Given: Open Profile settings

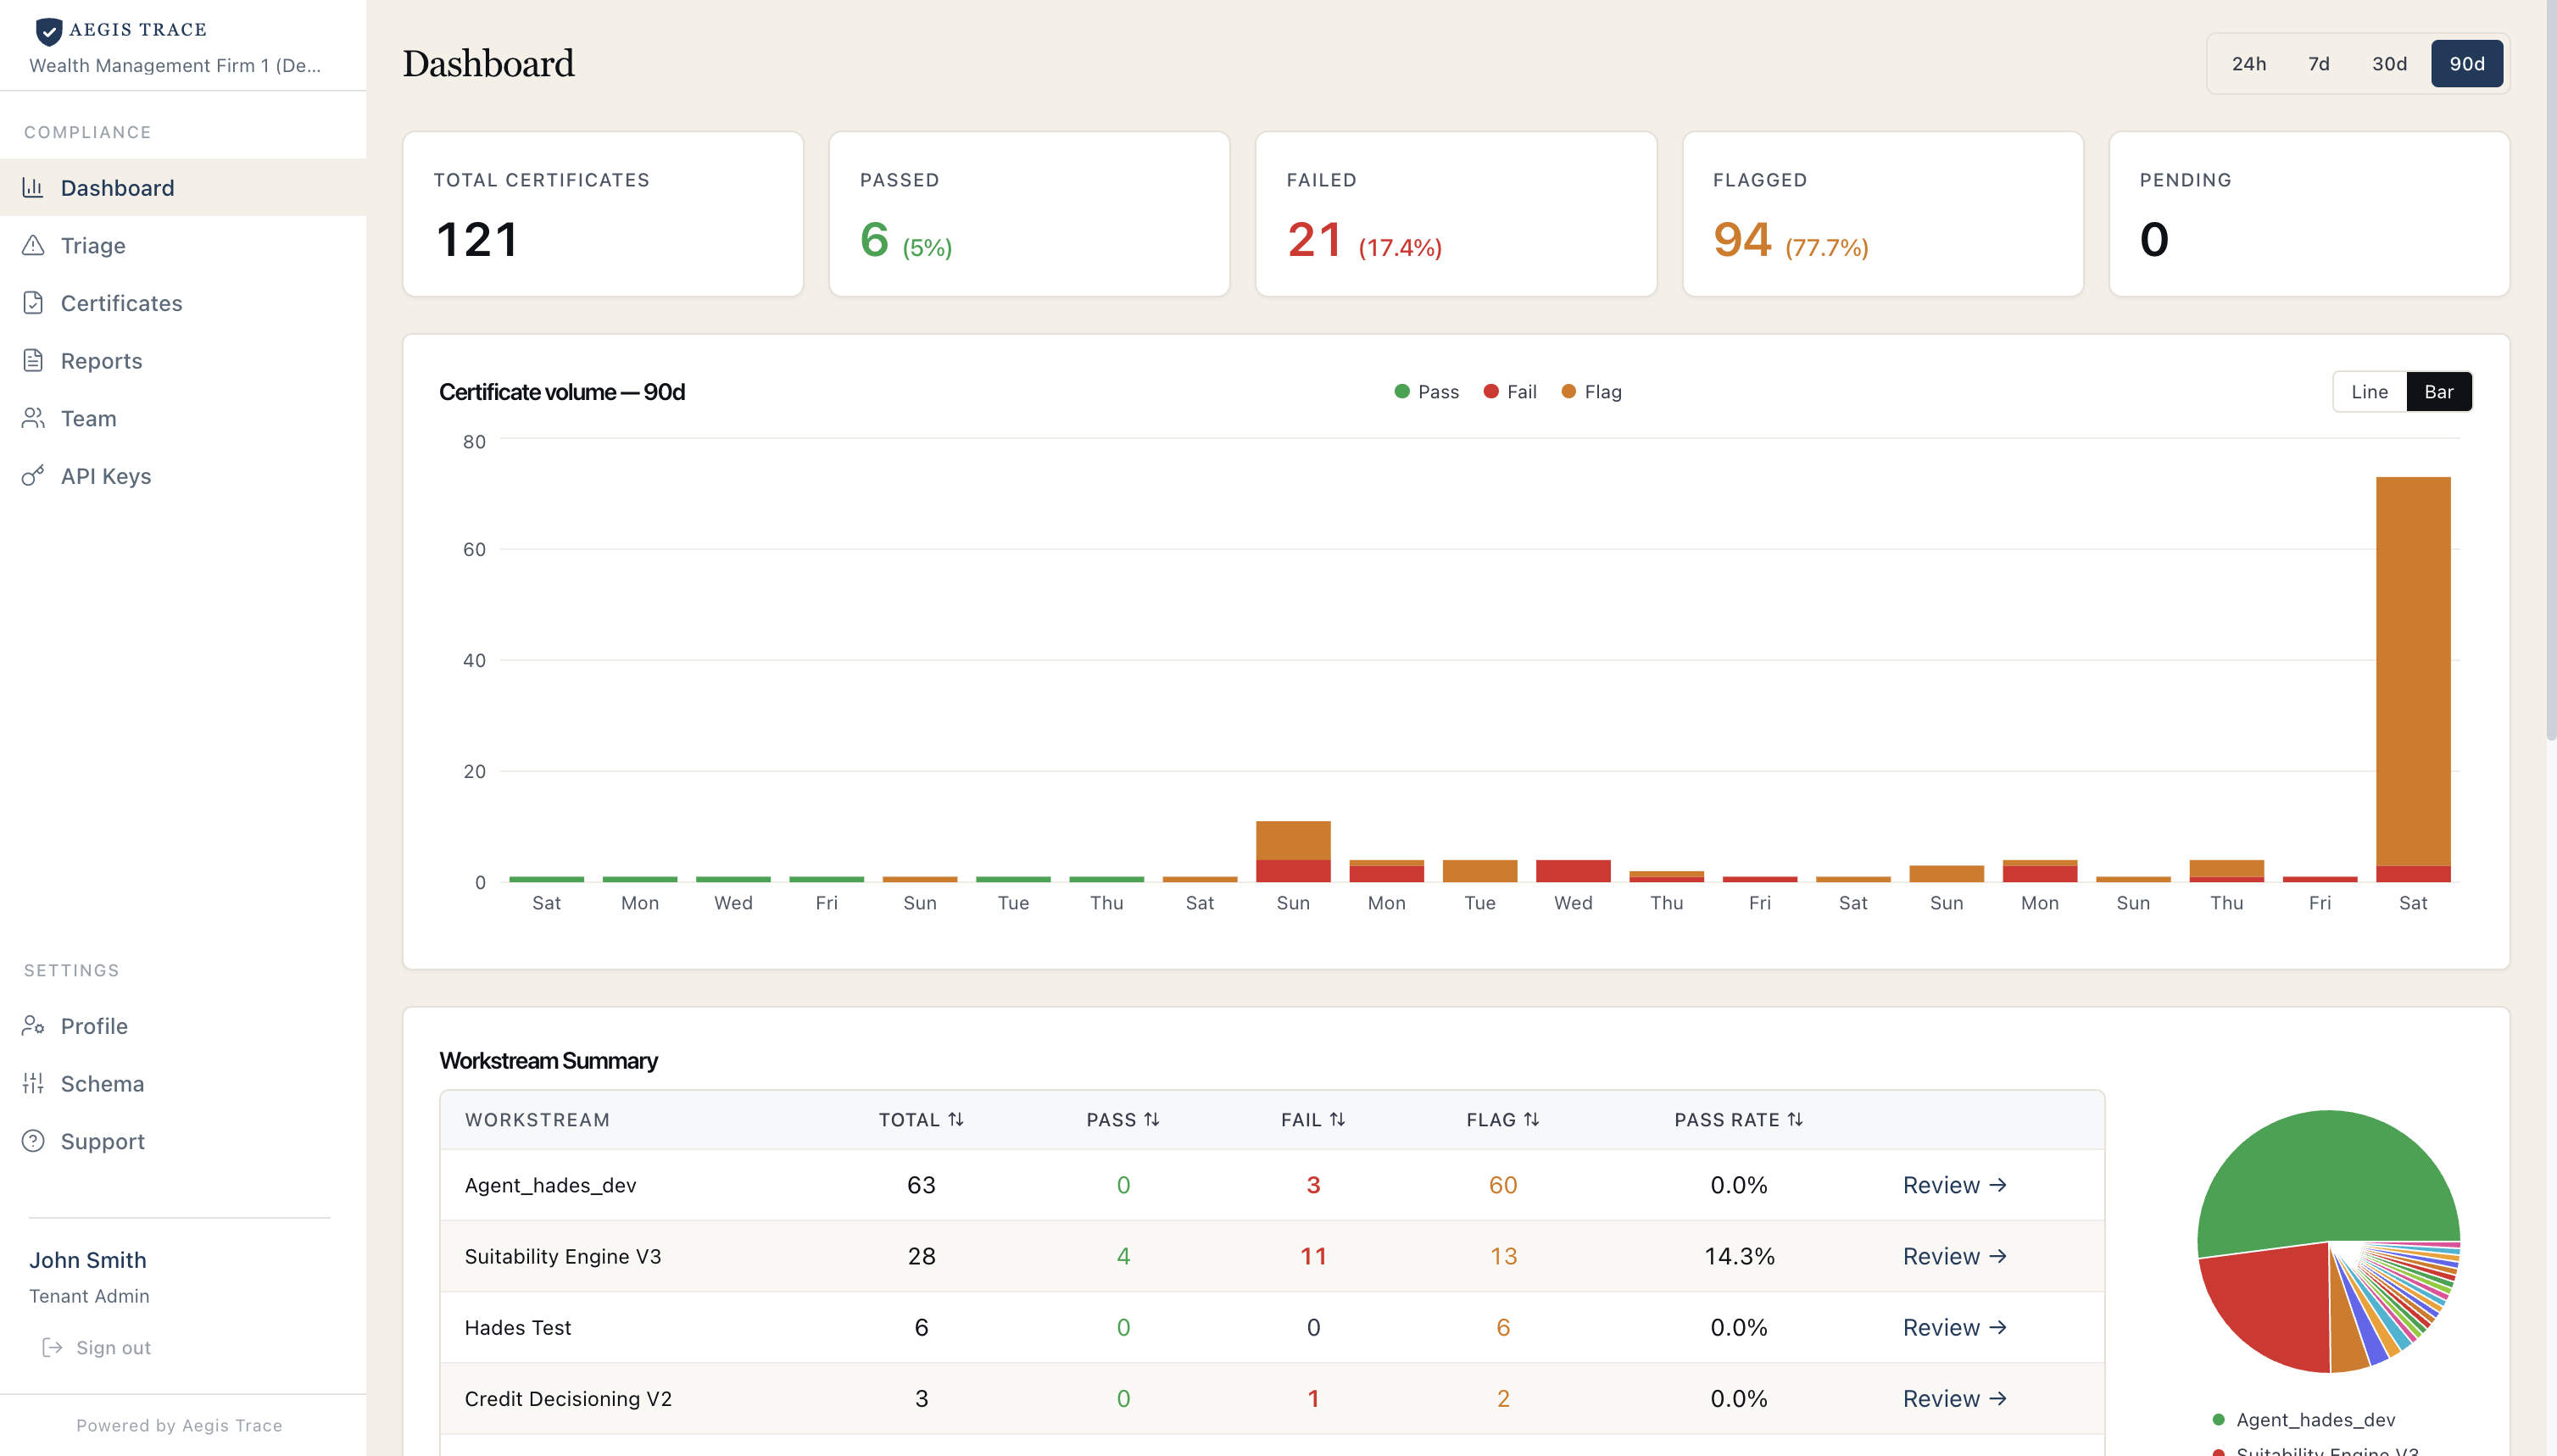Looking at the screenshot, I should 183,1026.
